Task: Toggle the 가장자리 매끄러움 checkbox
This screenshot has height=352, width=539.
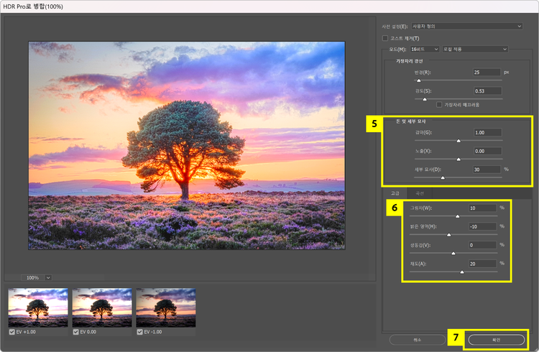Action: pos(439,104)
